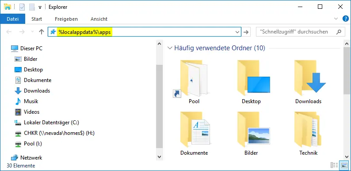Switch to Large icons view in status bar
This screenshot has height=171, width=351.
344,165
